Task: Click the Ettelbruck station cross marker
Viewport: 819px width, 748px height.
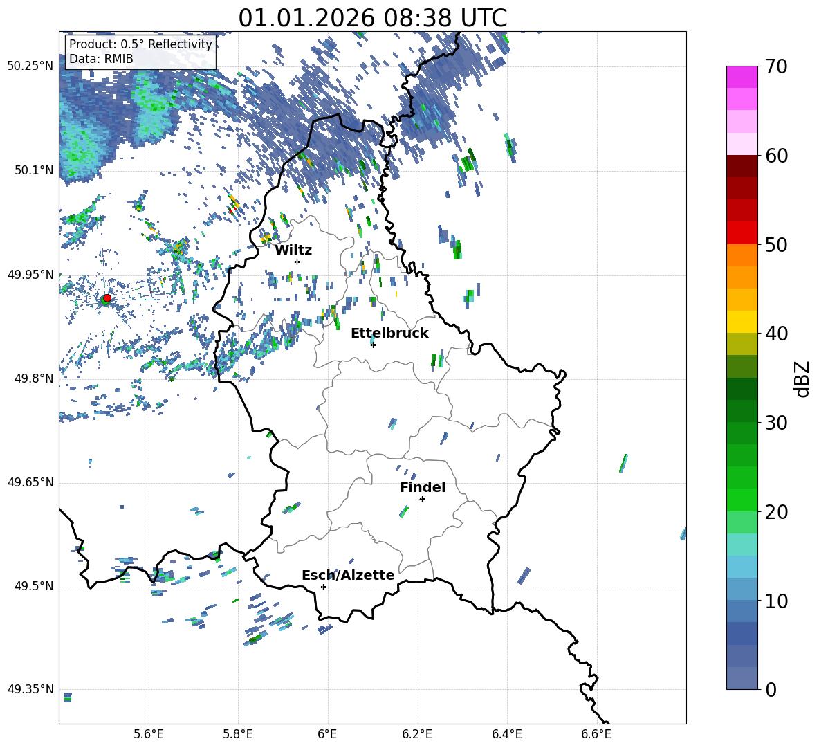Action: coord(373,345)
